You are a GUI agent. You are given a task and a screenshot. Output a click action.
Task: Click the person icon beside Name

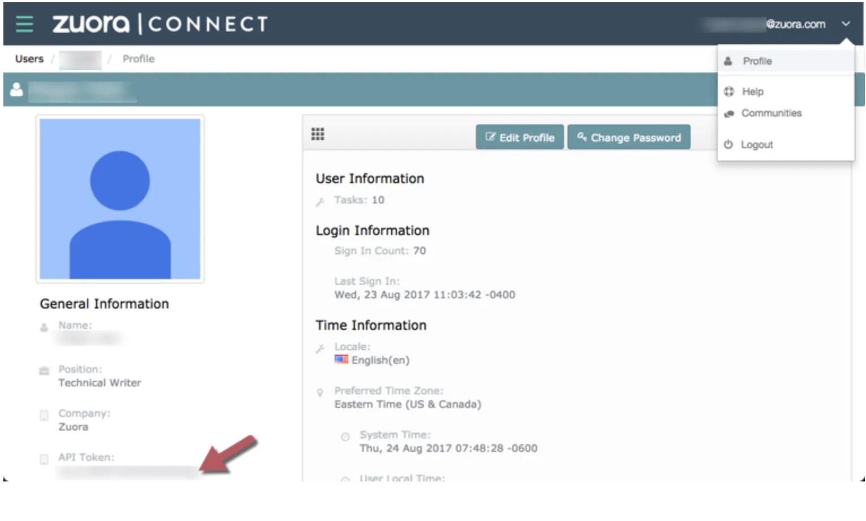[44, 327]
